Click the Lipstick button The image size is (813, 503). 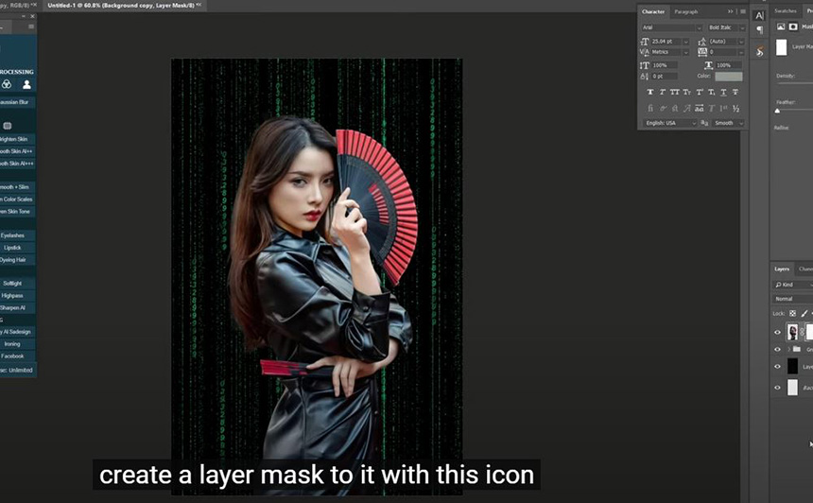pyautogui.click(x=12, y=248)
